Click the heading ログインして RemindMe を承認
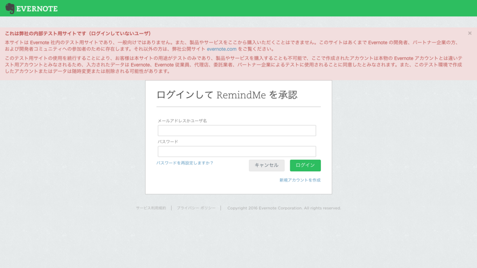Image resolution: width=477 pixels, height=268 pixels. [227, 95]
